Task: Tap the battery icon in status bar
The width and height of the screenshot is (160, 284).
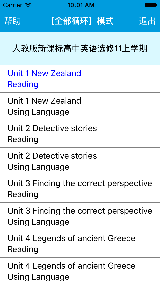Action: [x=150, y=5]
